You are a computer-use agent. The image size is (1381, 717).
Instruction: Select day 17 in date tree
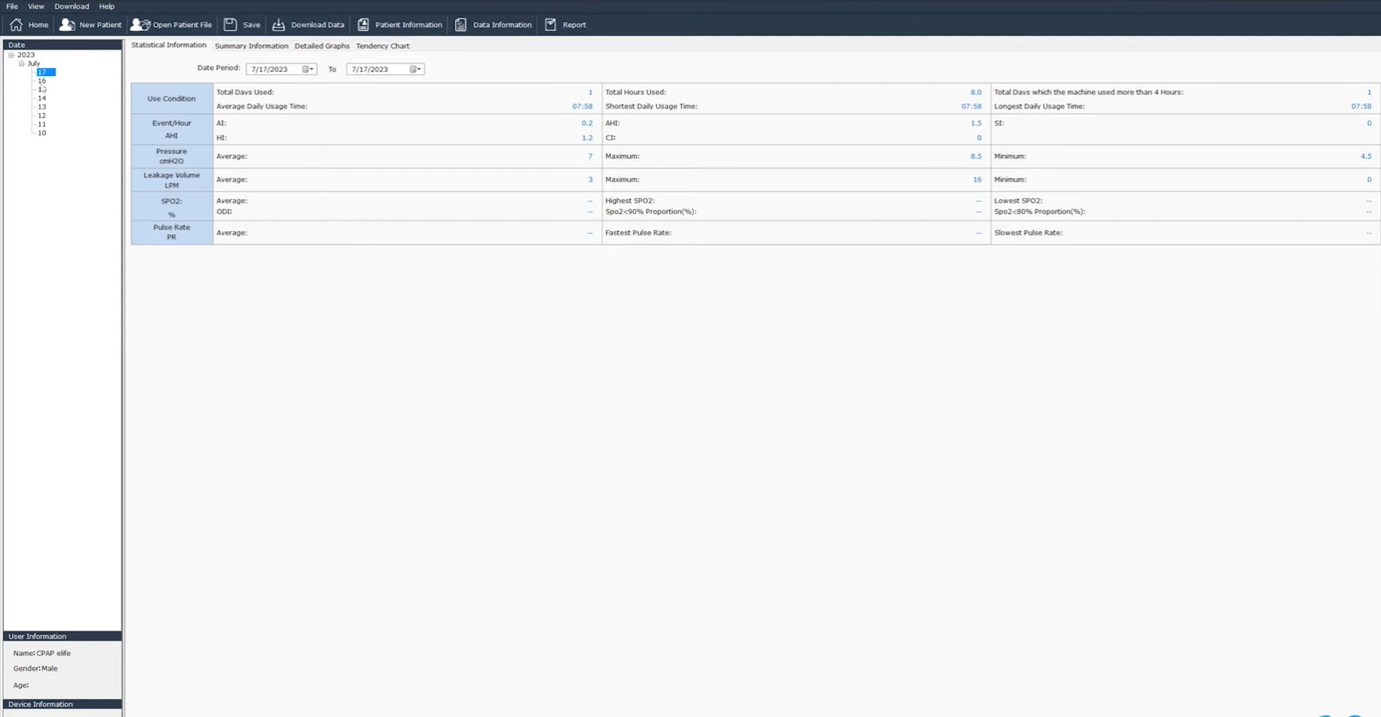coord(46,72)
